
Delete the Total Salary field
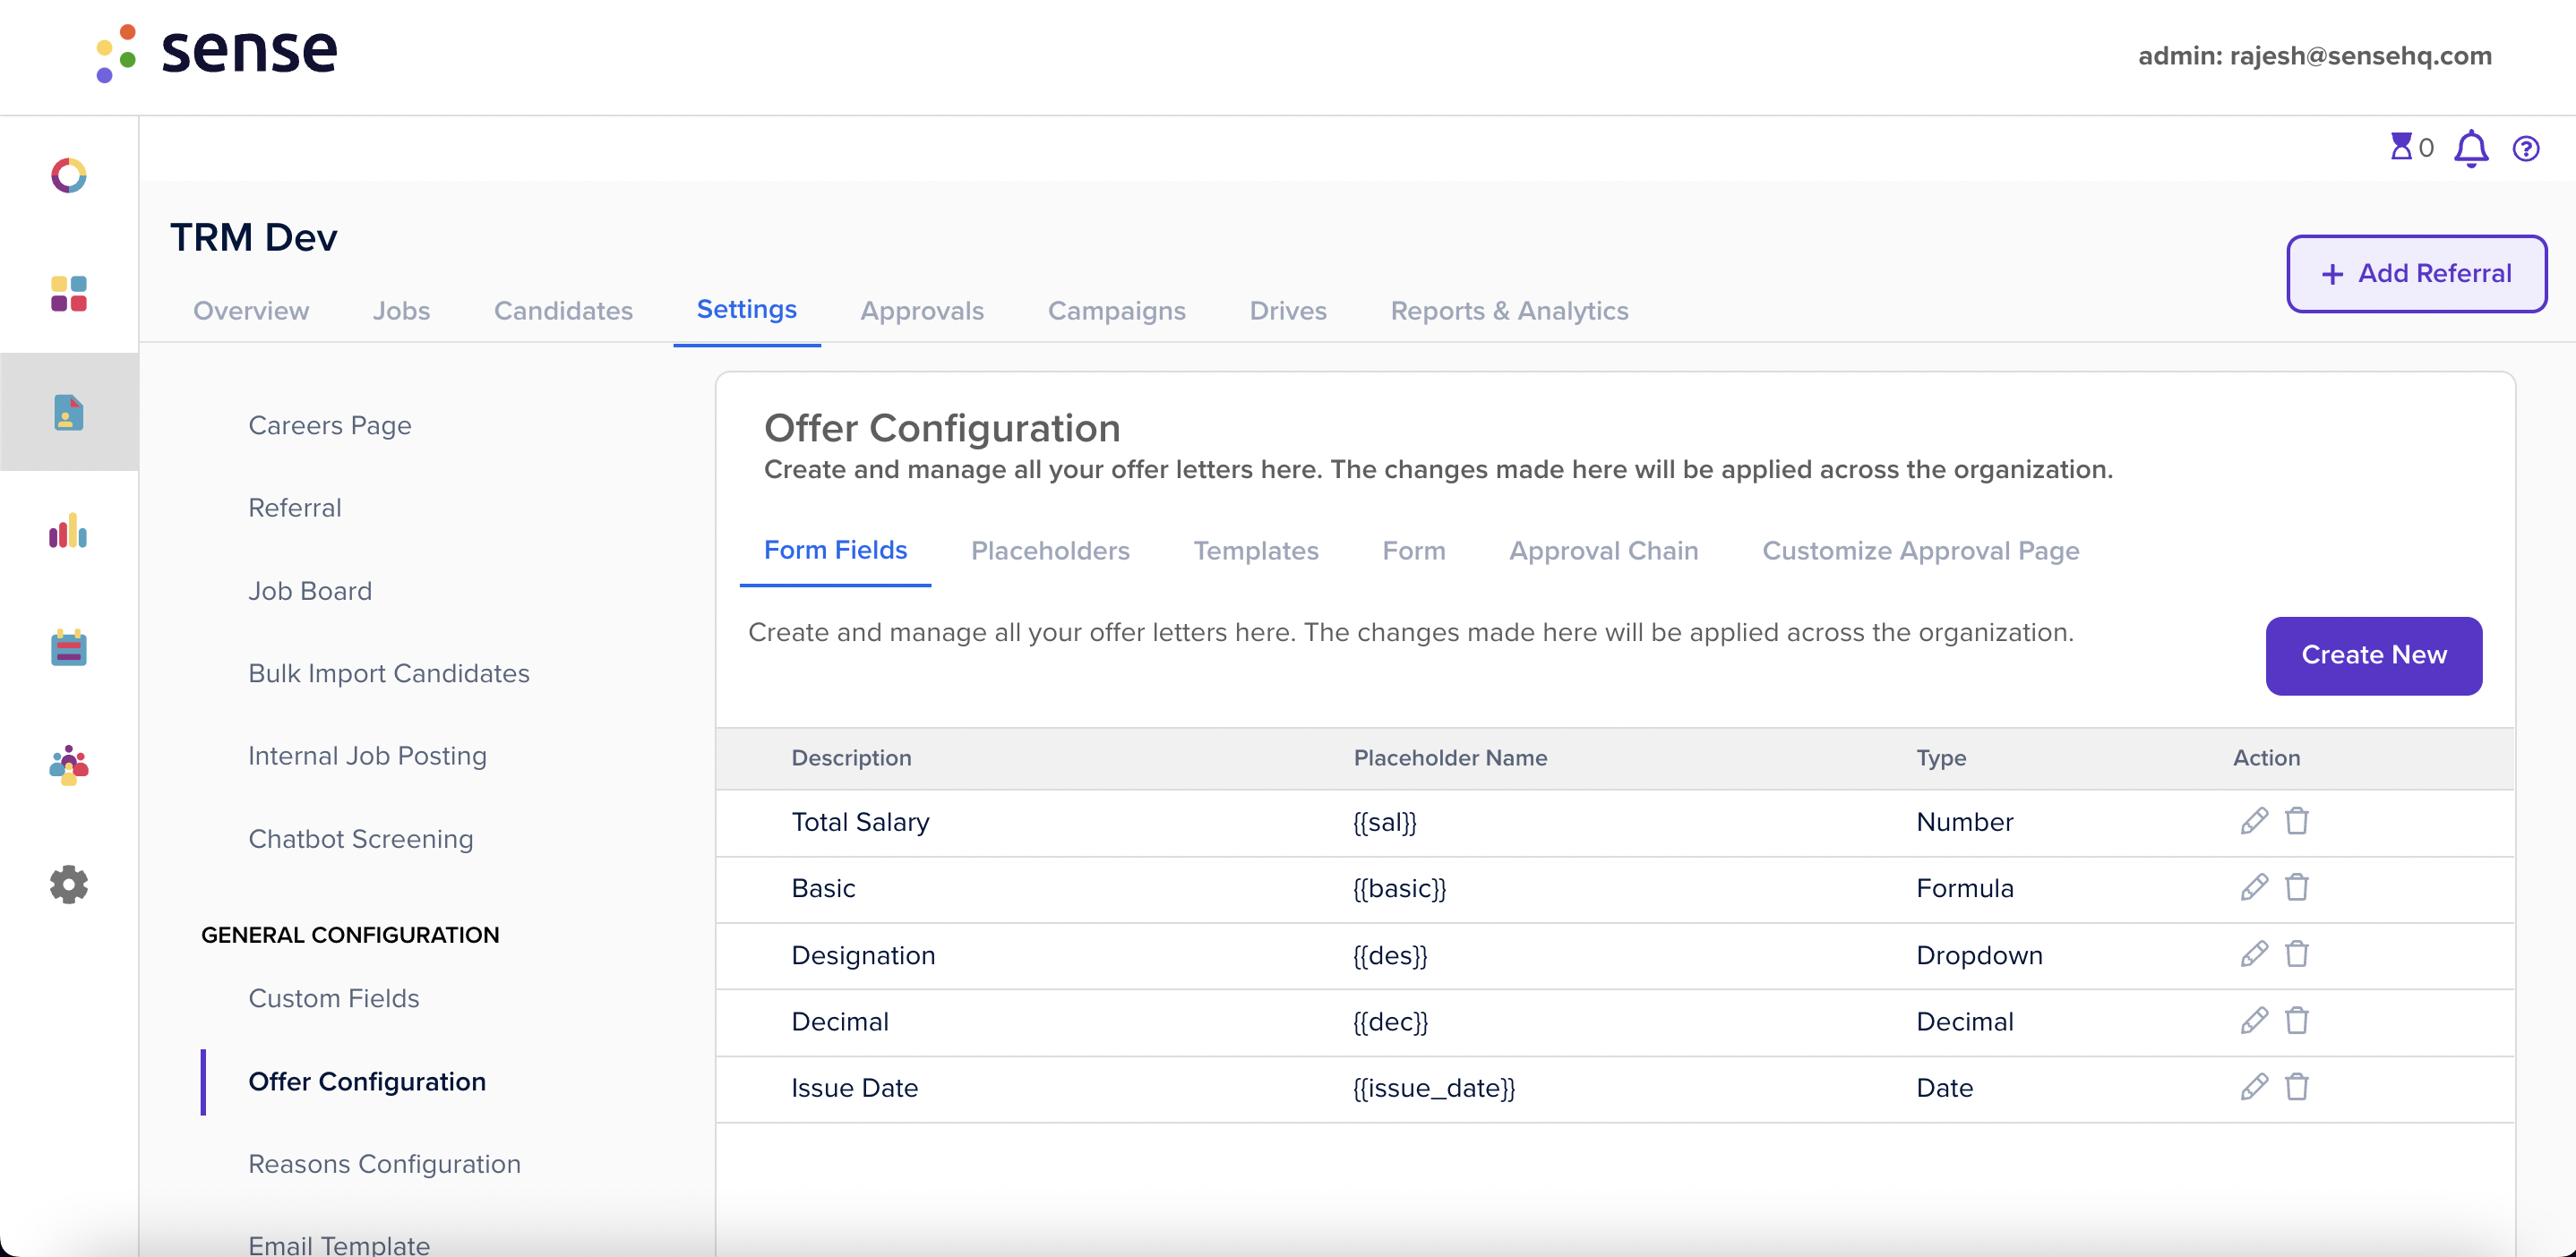[2297, 821]
